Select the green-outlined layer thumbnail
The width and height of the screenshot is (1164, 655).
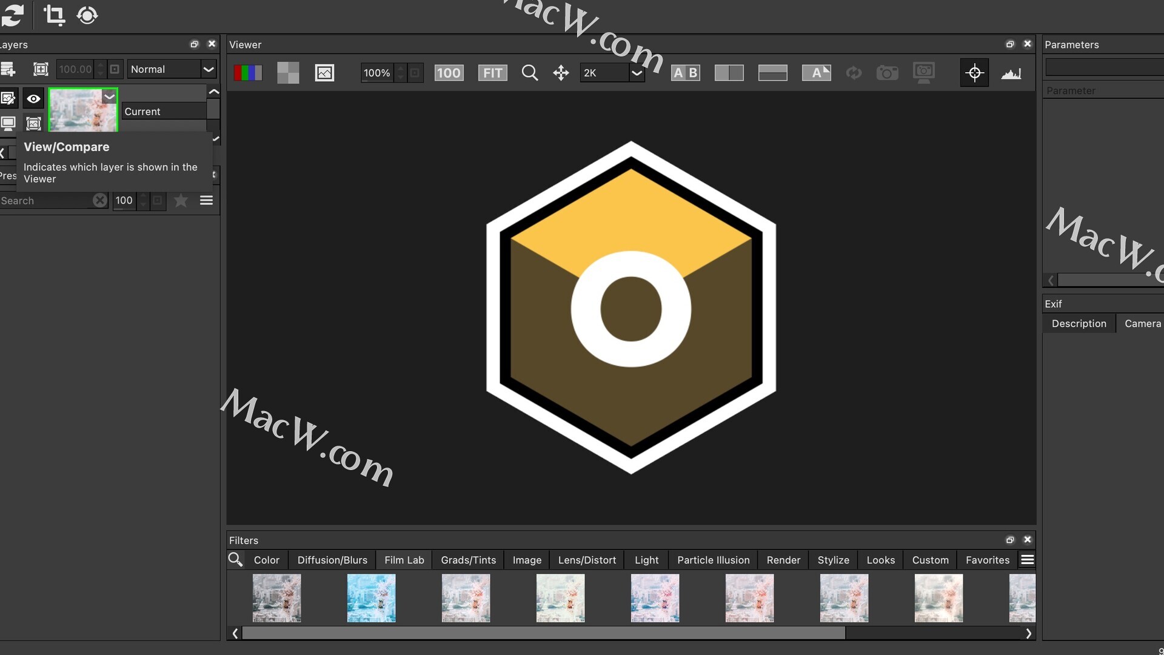coord(82,110)
